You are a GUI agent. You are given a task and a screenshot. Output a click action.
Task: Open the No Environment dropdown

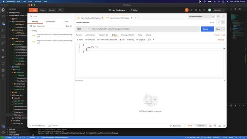[201, 17]
